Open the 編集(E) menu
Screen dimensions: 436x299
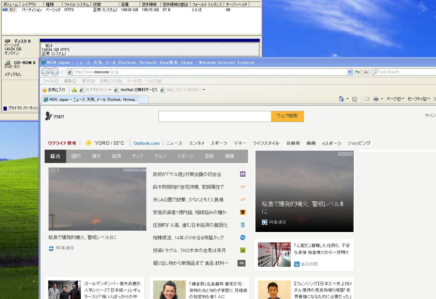point(70,81)
